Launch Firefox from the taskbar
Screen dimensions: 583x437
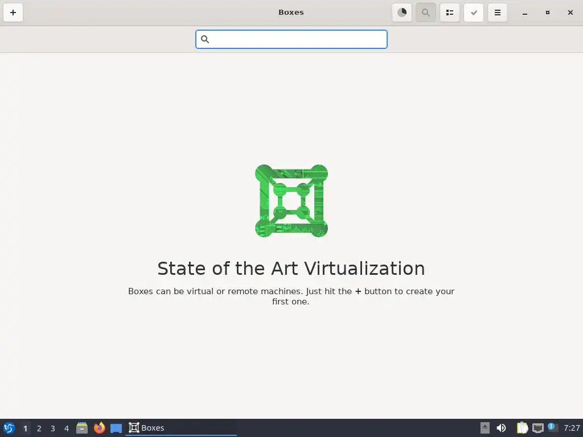(x=99, y=428)
